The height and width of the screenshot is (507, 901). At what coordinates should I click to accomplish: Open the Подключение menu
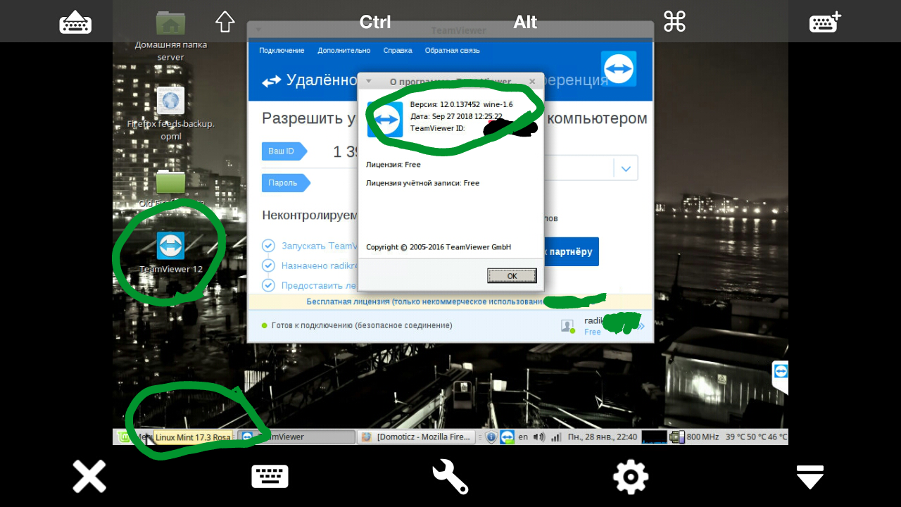click(x=282, y=51)
